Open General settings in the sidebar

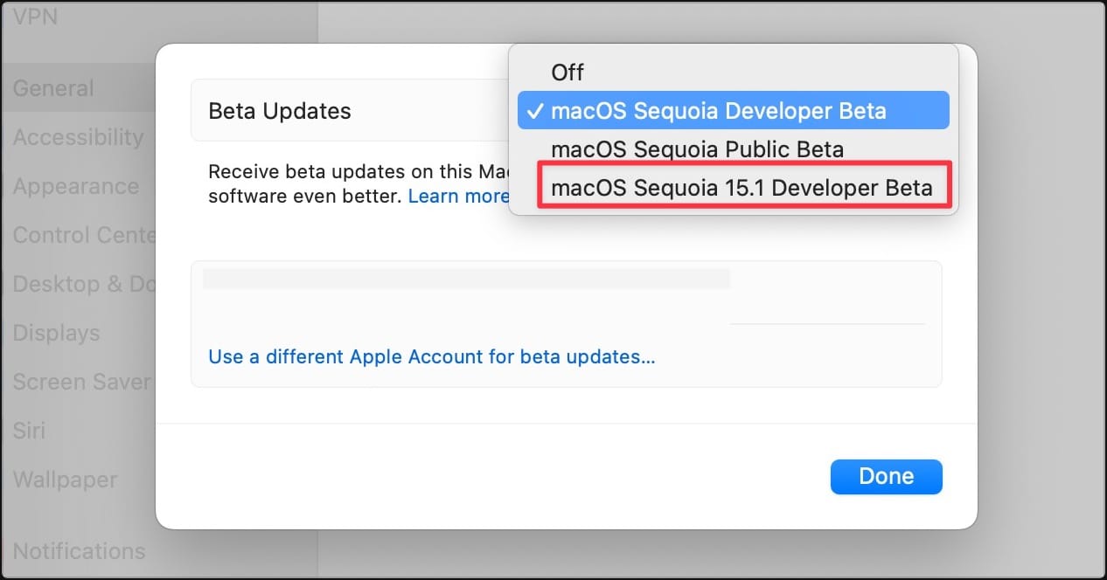click(x=52, y=87)
